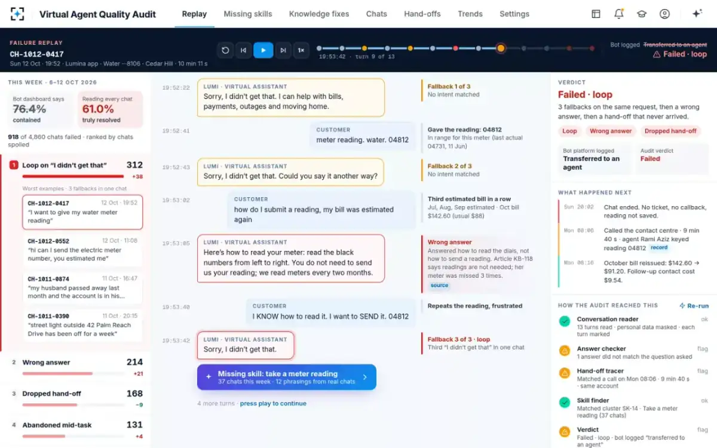Click the app logo beside Virtual Agent Quality Audit

click(17, 14)
